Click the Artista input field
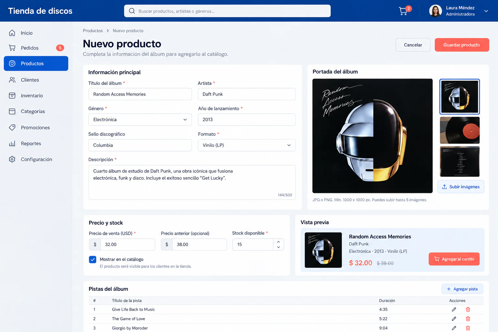The width and height of the screenshot is (498, 332). click(247, 94)
